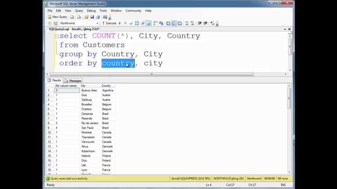Click the results scrollbar down arrow
This screenshot has width=337, height=189.
(289, 172)
